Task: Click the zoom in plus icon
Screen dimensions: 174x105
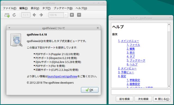Action: [x=72, y=15]
